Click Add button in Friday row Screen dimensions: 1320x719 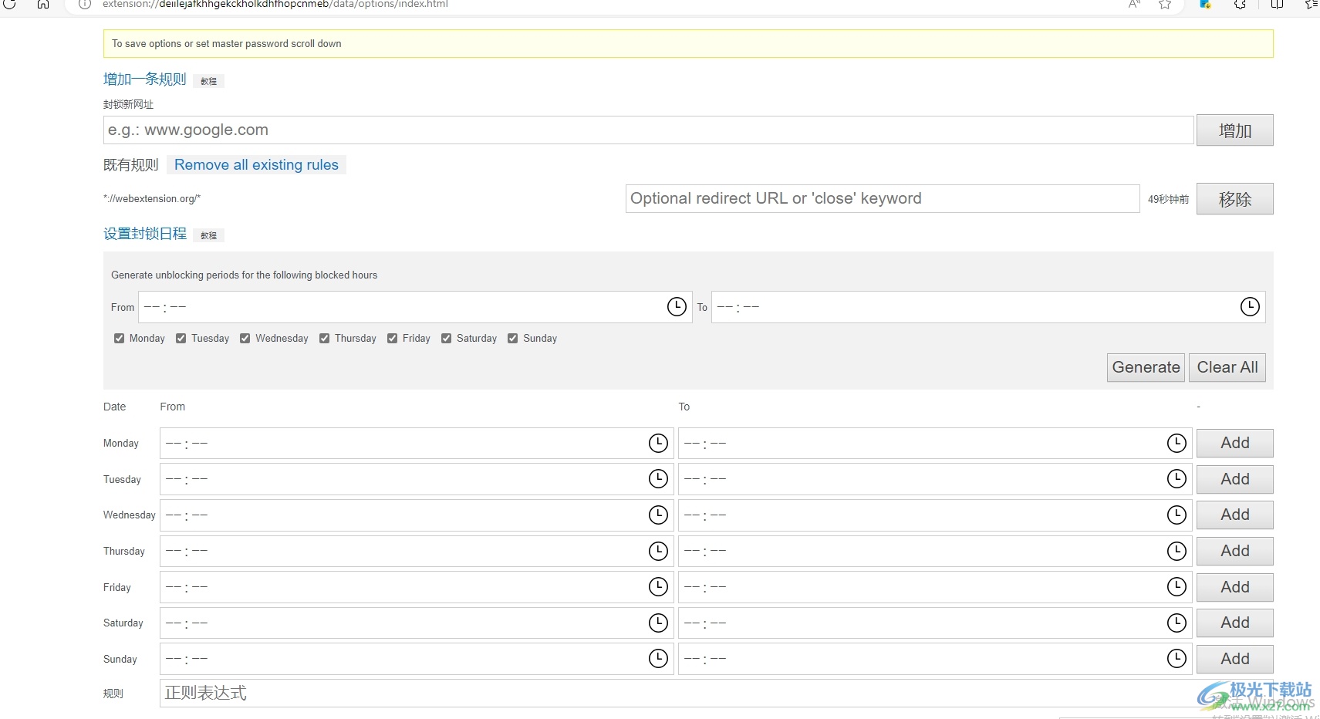[1234, 587]
